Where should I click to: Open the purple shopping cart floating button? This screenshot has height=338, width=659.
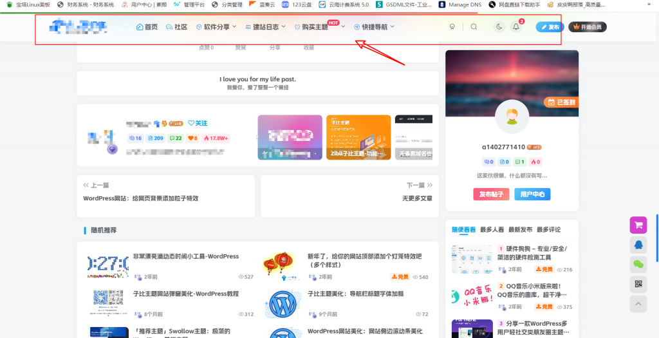[638, 225]
